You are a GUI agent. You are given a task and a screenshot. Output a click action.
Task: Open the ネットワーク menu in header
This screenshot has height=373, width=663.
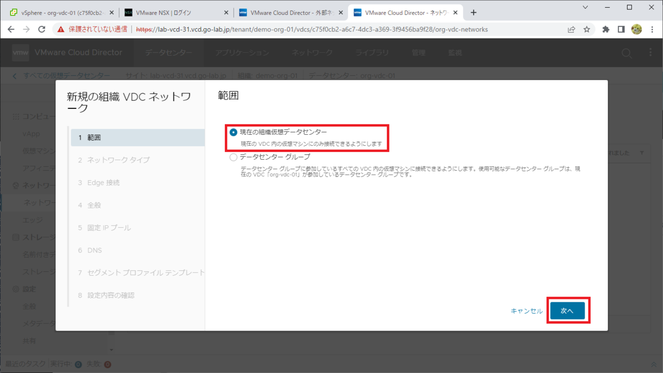click(x=312, y=52)
